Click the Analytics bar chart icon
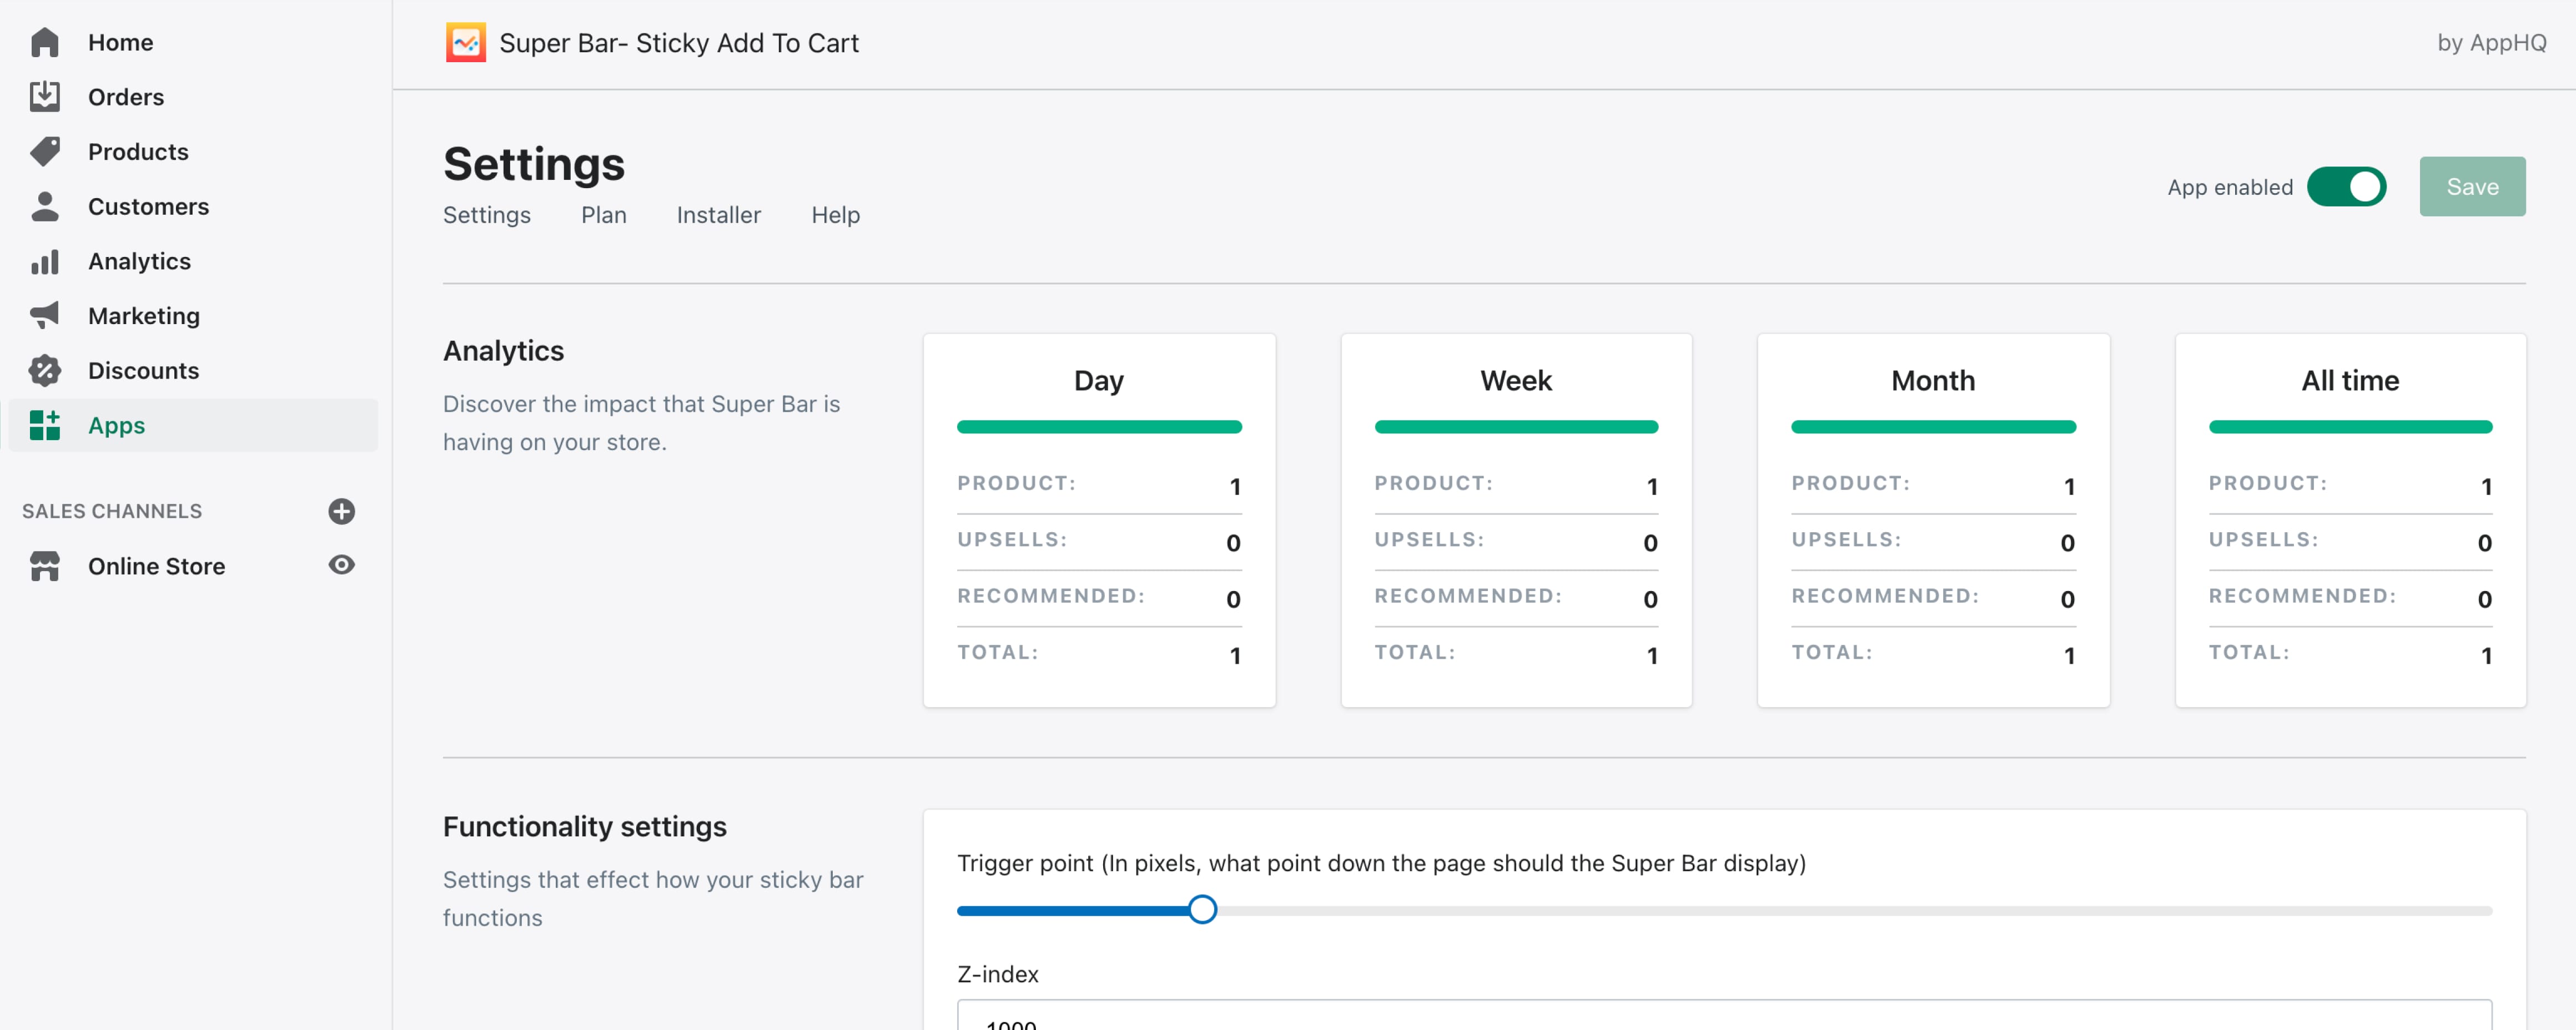This screenshot has width=2576, height=1030. pos(44,261)
